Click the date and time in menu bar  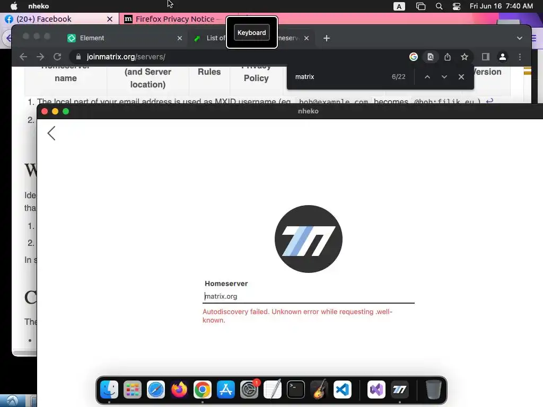click(x=501, y=6)
